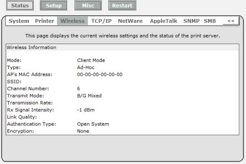Click the AP's MAC Address: label
The width and height of the screenshot is (246, 164).
click(29, 75)
